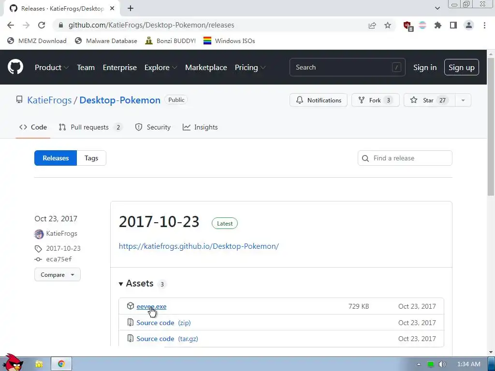Image resolution: width=495 pixels, height=371 pixels.
Task: Click the Chrome icon on the taskbar
Action: pyautogui.click(x=61, y=364)
